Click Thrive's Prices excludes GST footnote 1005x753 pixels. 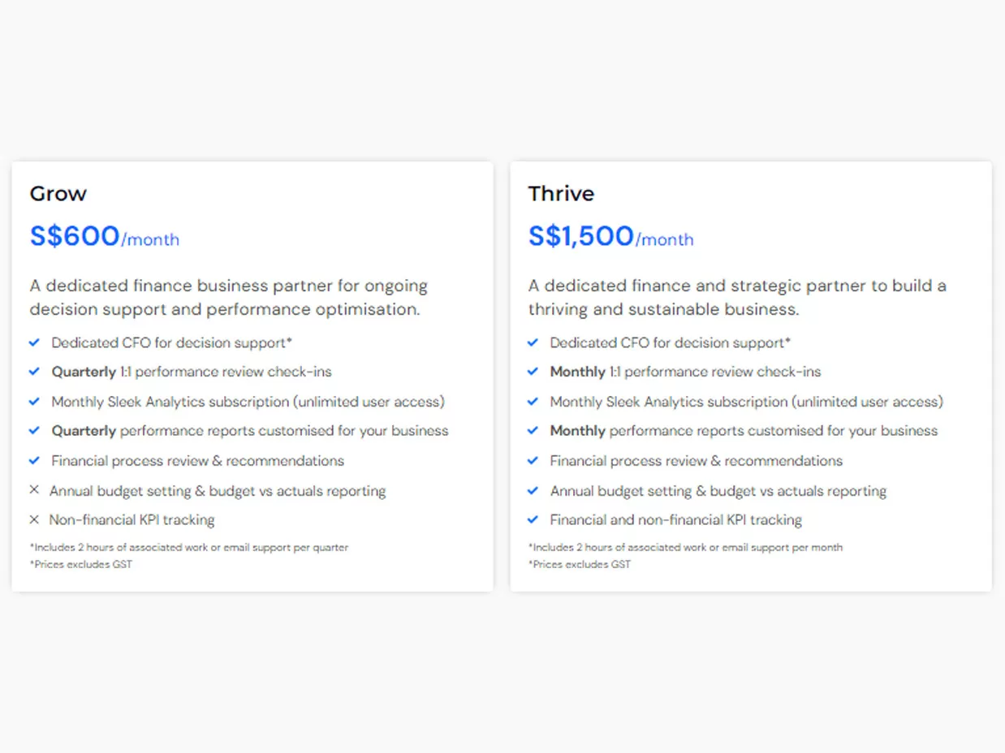580,564
